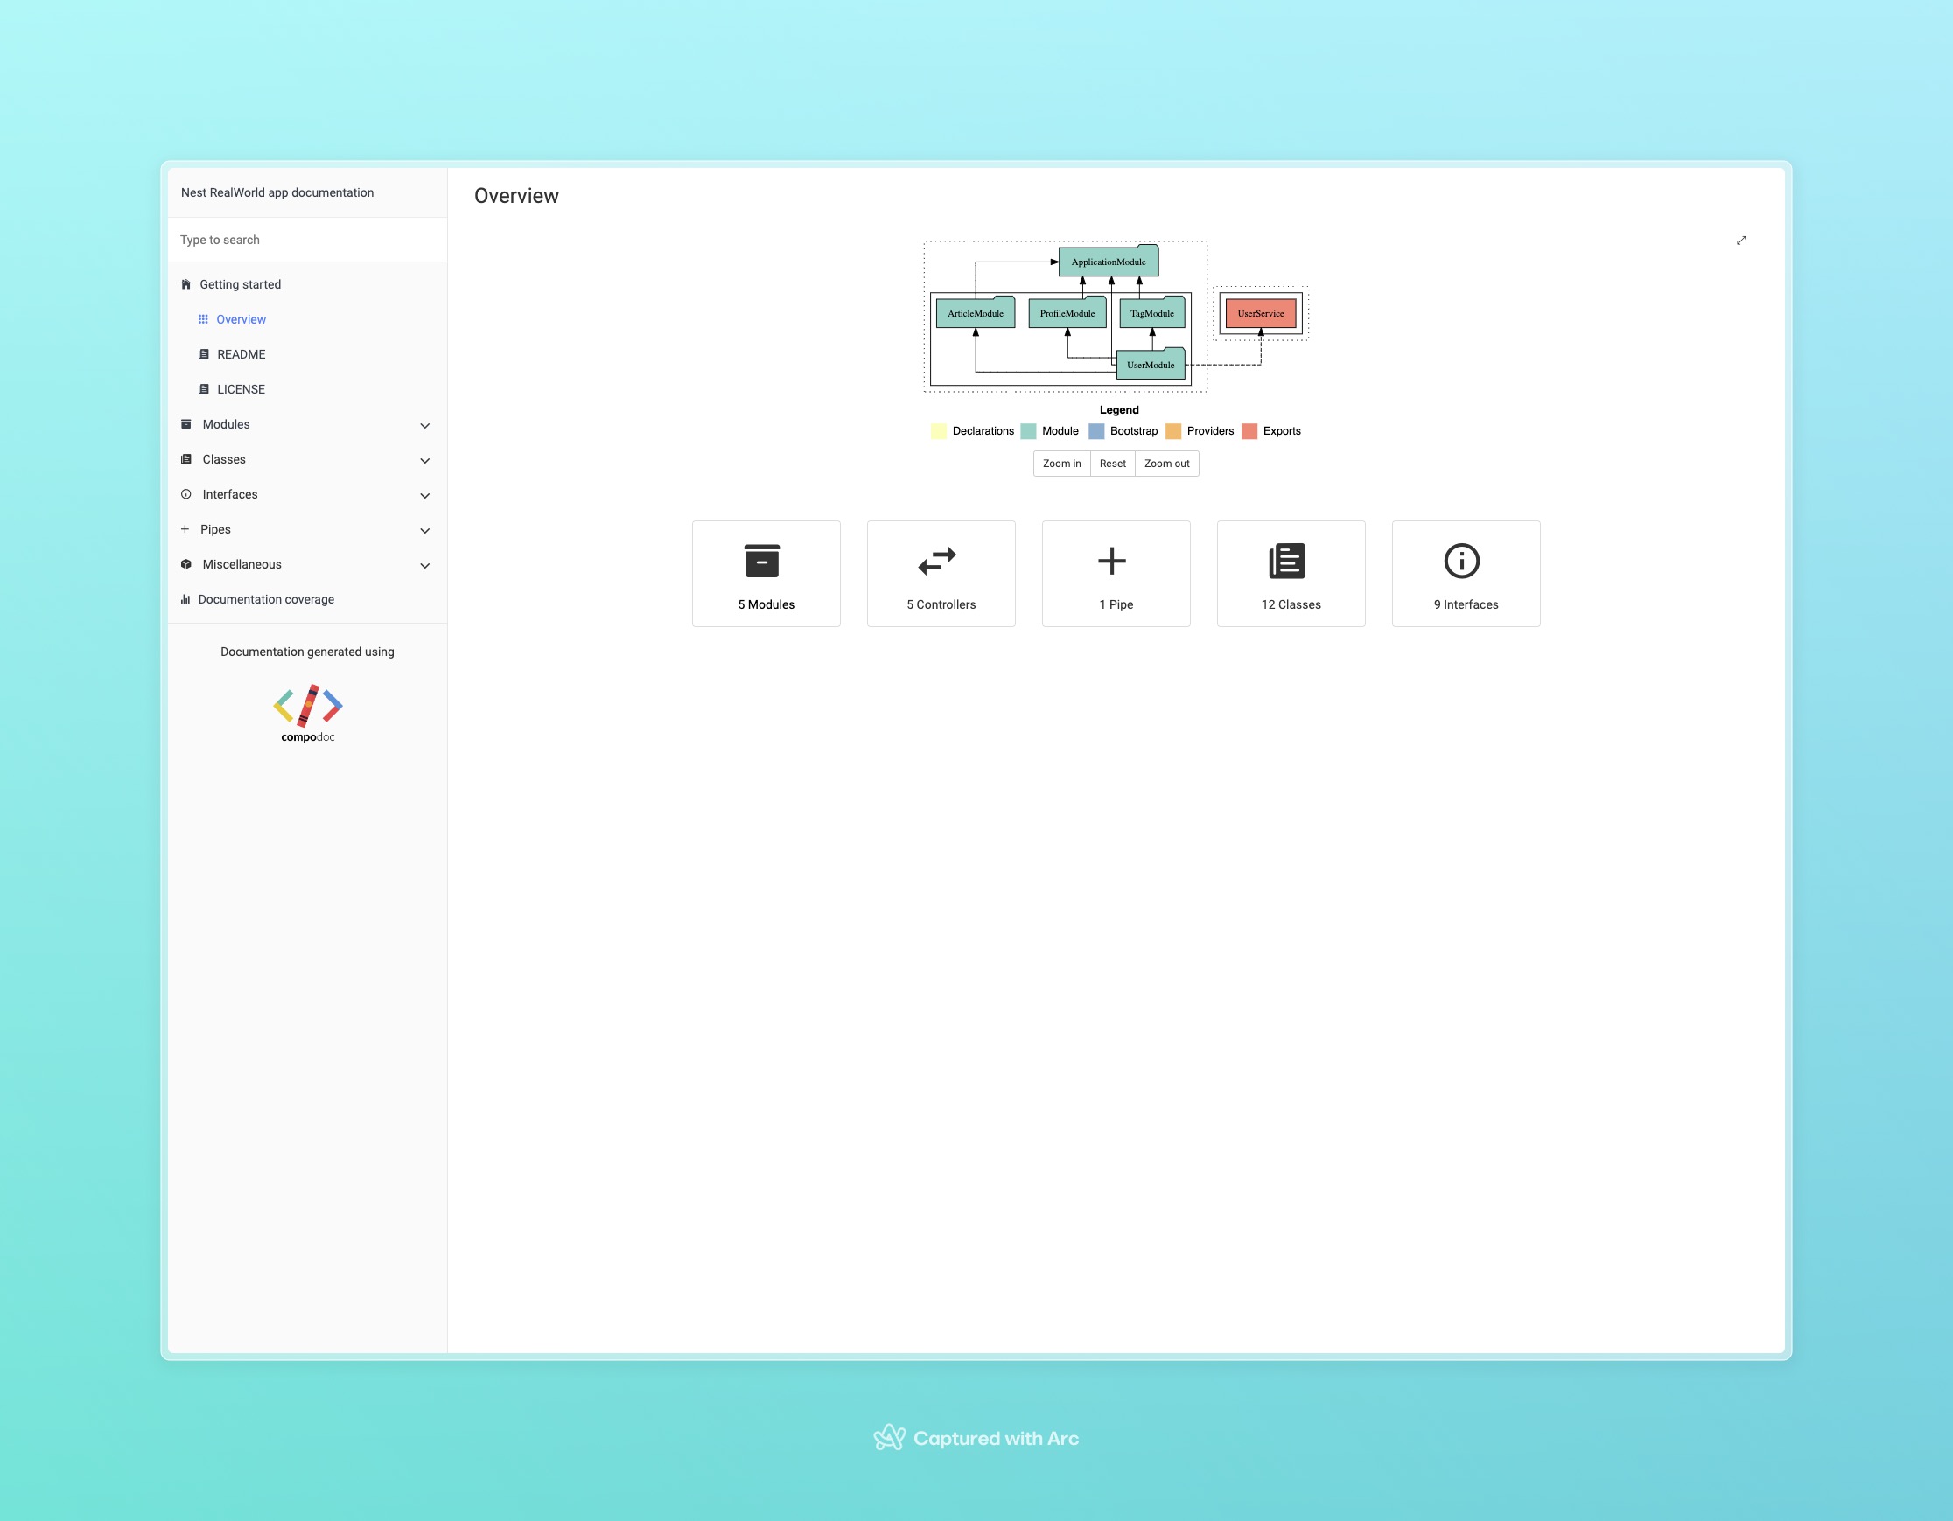Expand the Classes section chevron
The image size is (1953, 1521).
(x=424, y=460)
